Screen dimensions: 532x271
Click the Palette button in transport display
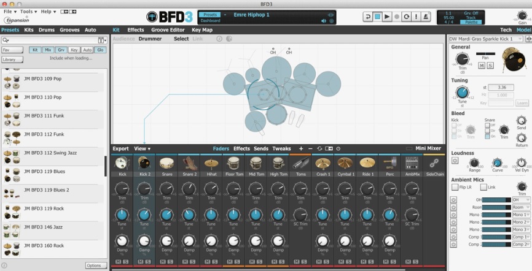click(x=471, y=22)
